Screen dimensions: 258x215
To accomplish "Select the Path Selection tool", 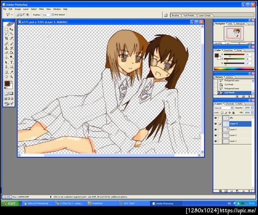I will [x=6, y=62].
